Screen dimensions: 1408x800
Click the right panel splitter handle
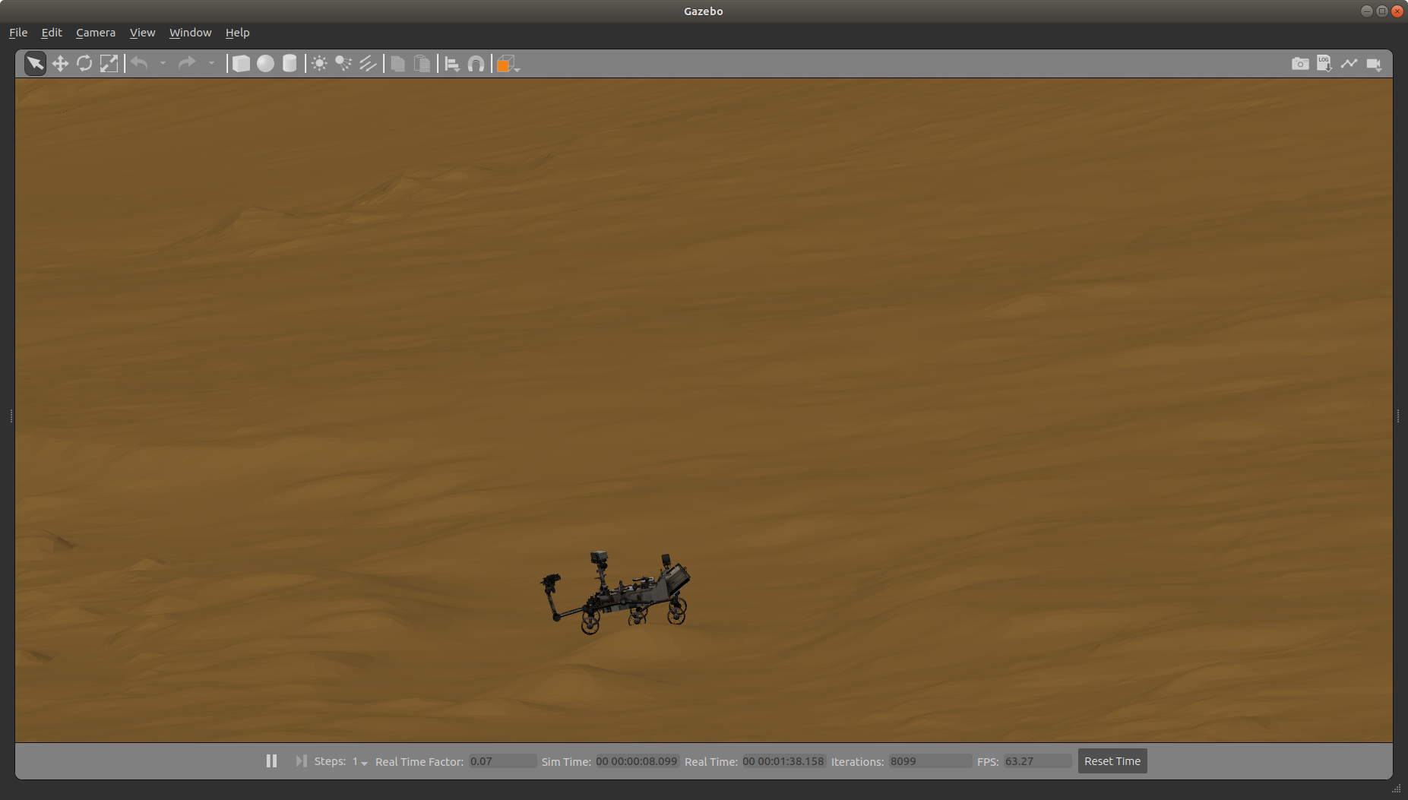pos(1398,416)
